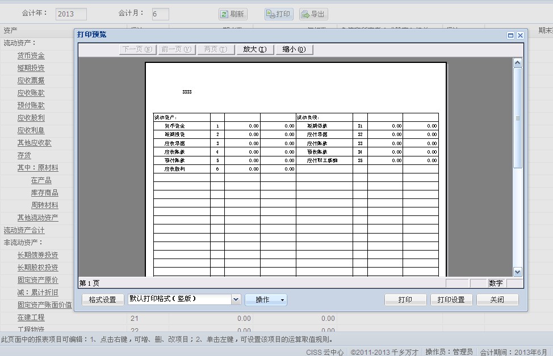Select the 默认打印格式 combo box
553x356 pixels.
[179, 299]
